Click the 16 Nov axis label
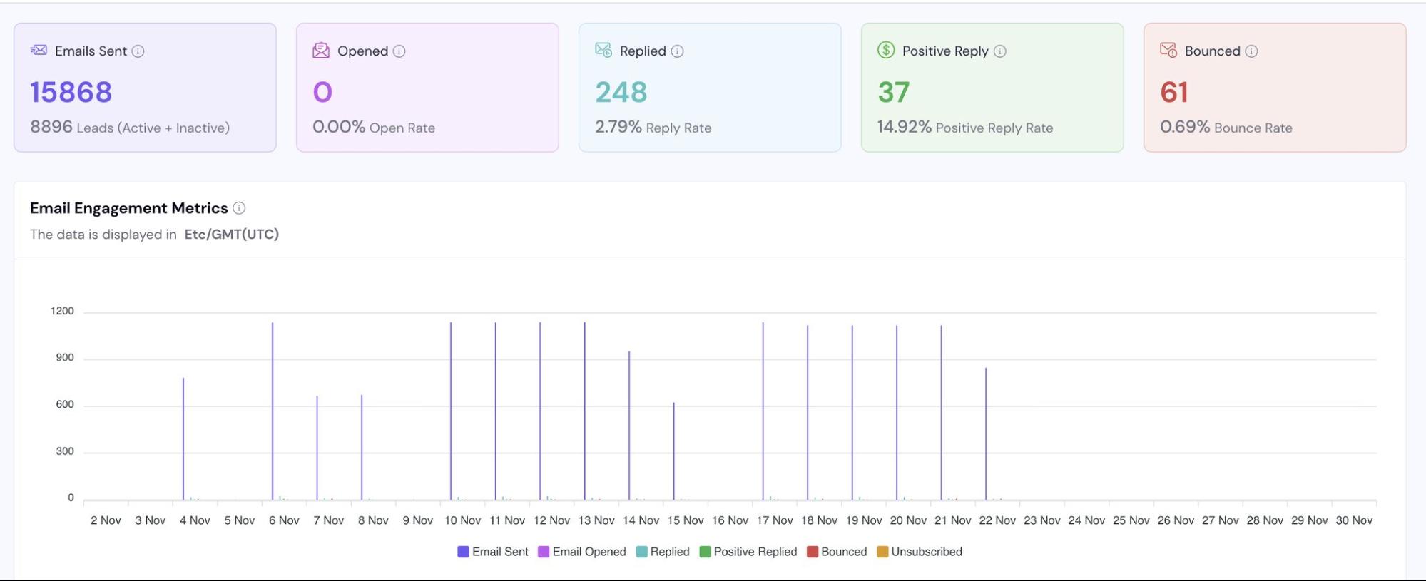Screen dimensions: 1426x581 (x=730, y=520)
